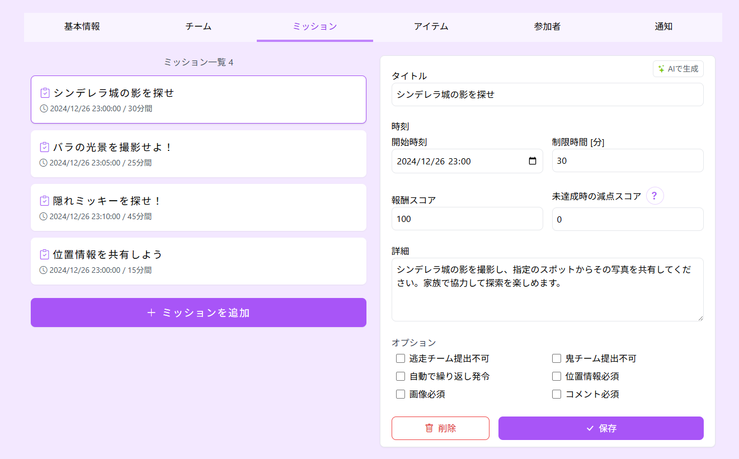Screen dimensions: 739x459
Task: Click the 削除 button
Action: click(x=440, y=428)
